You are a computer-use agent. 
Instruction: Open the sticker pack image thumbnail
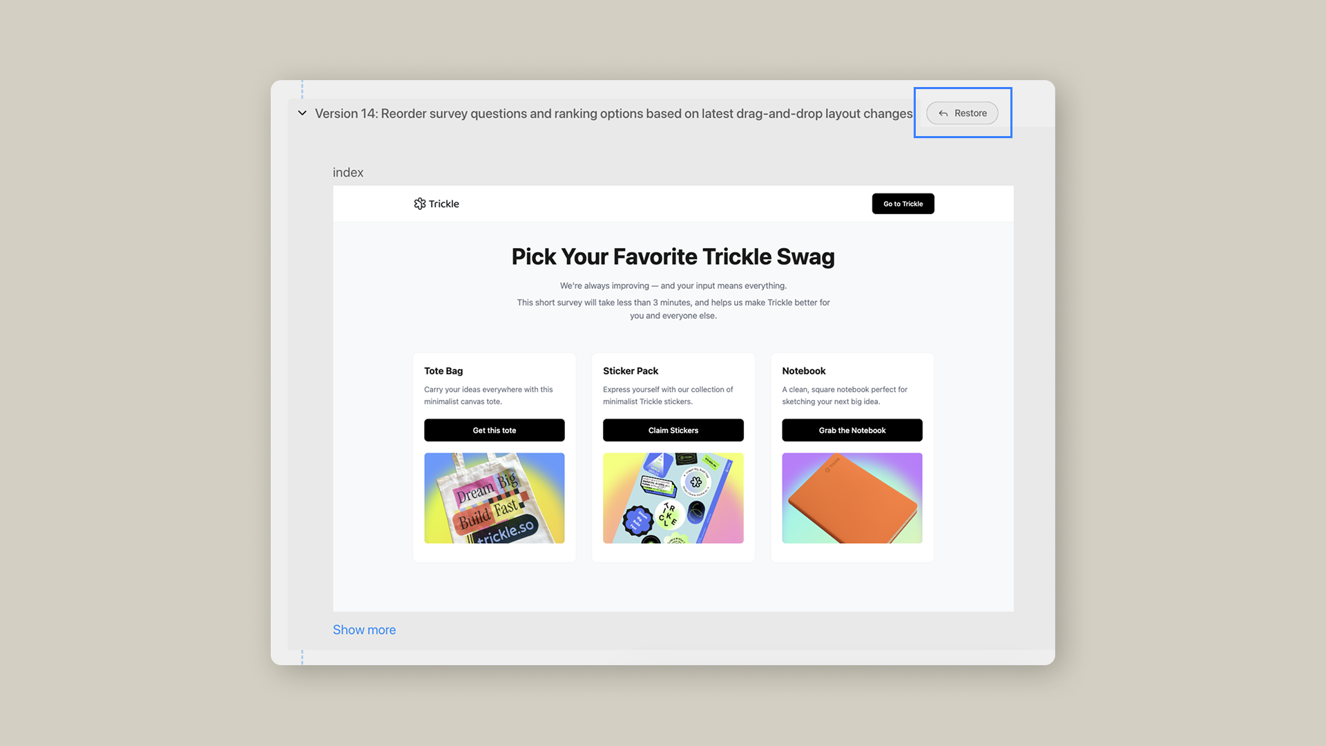coord(673,498)
